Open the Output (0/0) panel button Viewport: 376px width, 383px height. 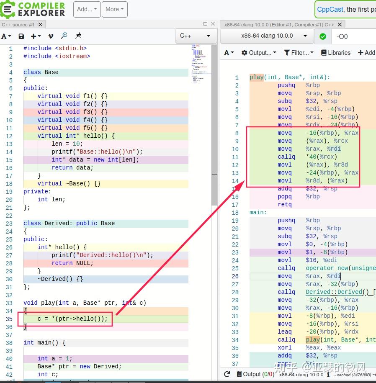click(x=255, y=374)
